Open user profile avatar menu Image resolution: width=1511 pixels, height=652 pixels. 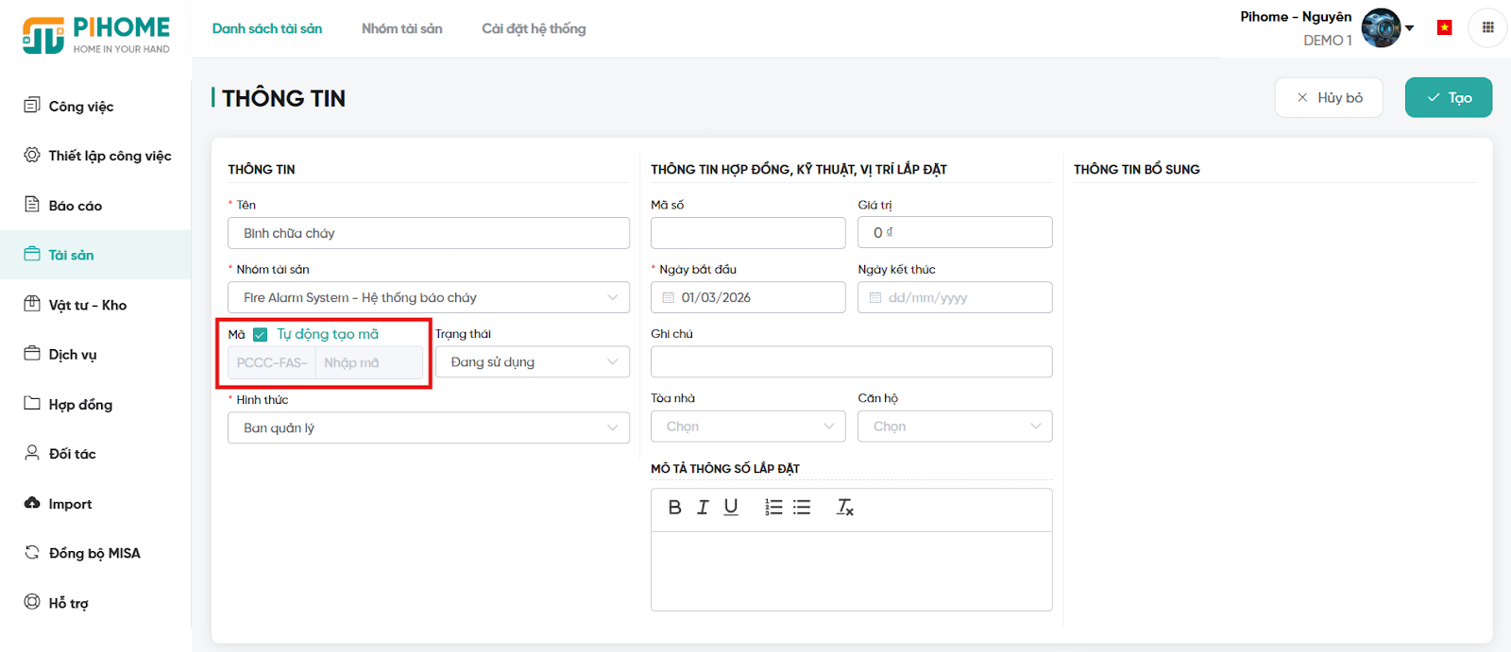[x=1381, y=28]
